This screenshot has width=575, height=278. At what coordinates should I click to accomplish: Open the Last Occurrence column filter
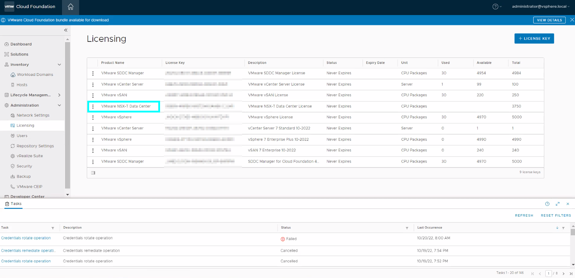tap(563, 228)
